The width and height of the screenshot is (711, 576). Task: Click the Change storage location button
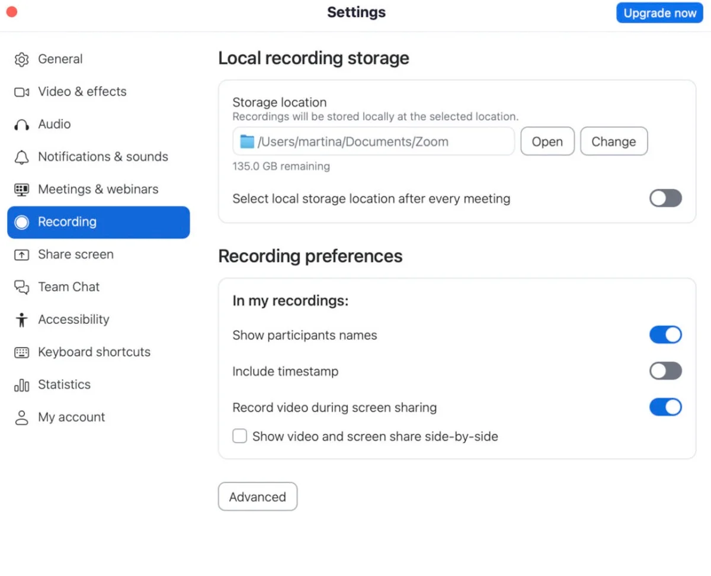[613, 141]
